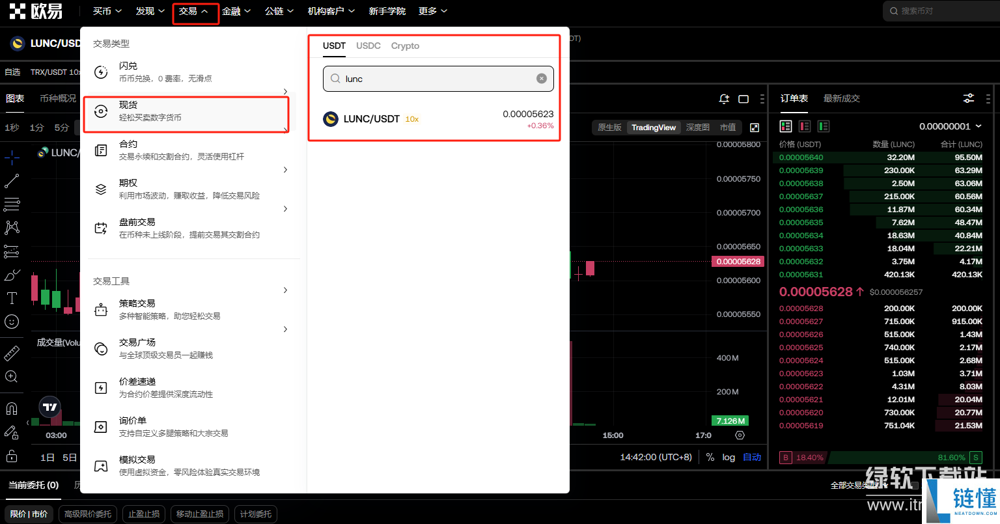Open the text annotation tool (T icon)
The image size is (1000, 524).
click(x=12, y=298)
